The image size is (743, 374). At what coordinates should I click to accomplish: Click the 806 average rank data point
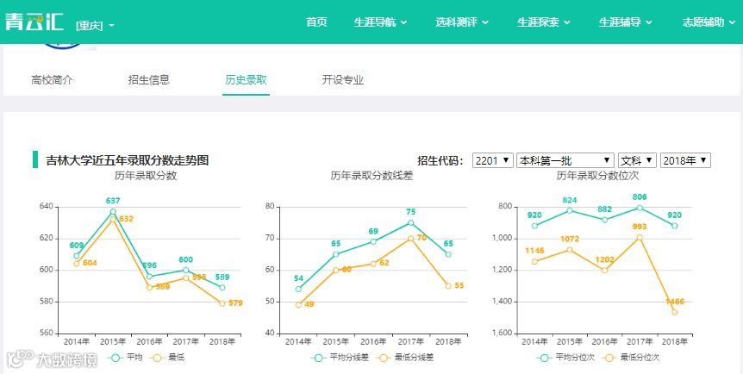[x=640, y=208]
